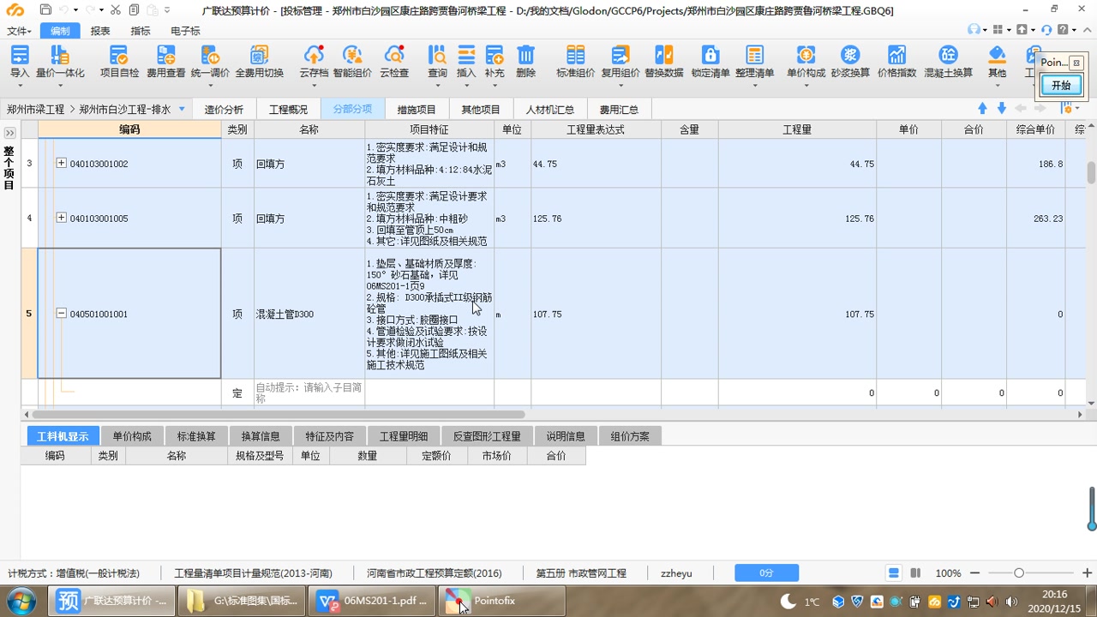1097x617 pixels.
Task: Click the 查询 query icon
Action: (437, 56)
